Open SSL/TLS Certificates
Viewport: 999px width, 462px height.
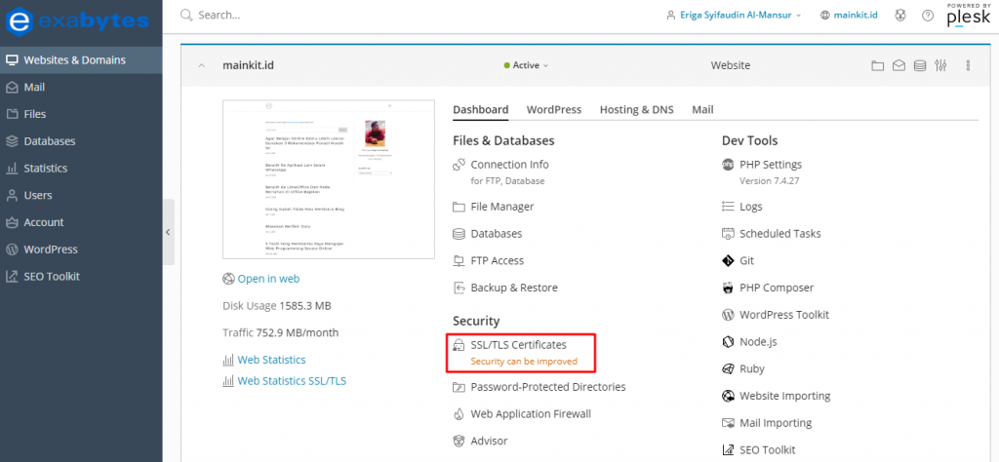(519, 345)
